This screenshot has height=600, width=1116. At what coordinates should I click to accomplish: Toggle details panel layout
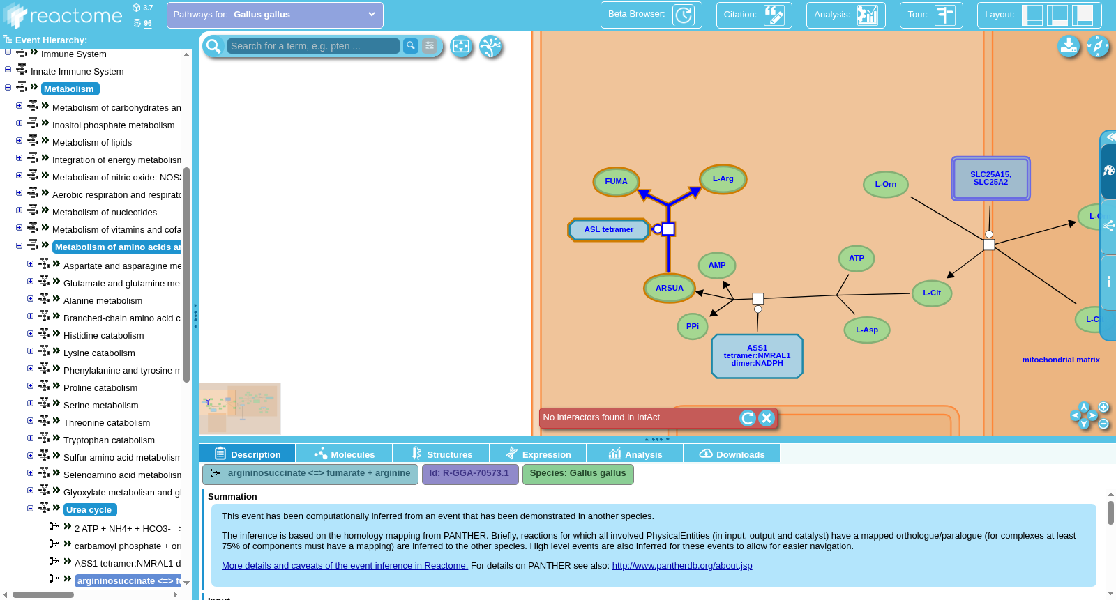[1057, 15]
